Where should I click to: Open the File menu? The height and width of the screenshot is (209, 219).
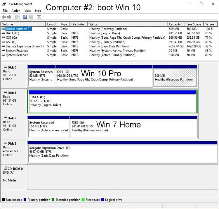click(x=5, y=11)
